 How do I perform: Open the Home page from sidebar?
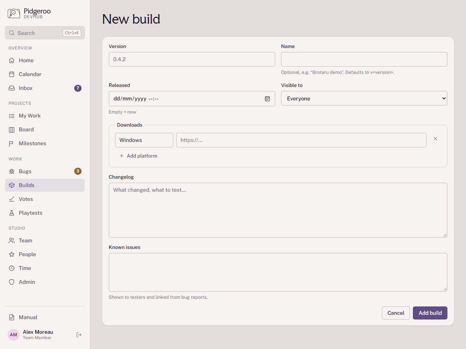45,60
